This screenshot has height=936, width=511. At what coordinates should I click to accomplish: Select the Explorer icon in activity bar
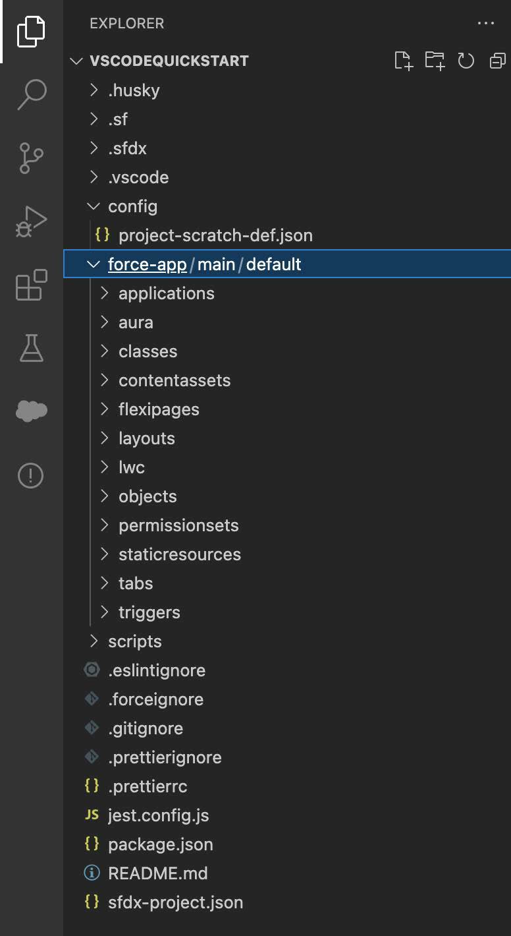30,30
